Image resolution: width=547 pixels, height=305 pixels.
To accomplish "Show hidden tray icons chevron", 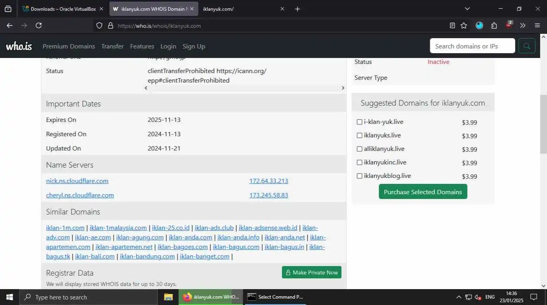I will coord(459,297).
